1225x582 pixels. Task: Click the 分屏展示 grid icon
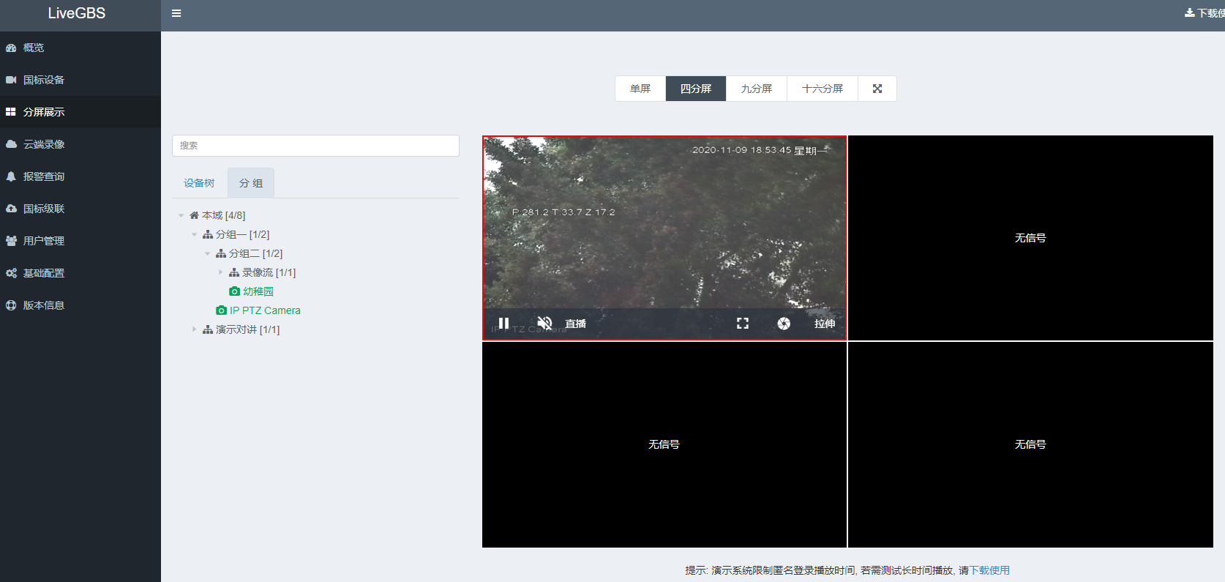click(x=11, y=112)
